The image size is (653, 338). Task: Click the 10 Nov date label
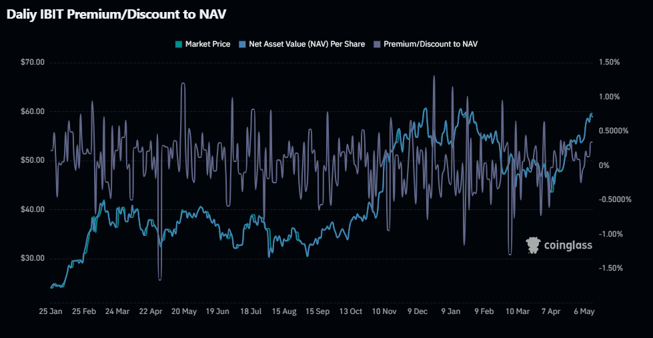point(384,311)
